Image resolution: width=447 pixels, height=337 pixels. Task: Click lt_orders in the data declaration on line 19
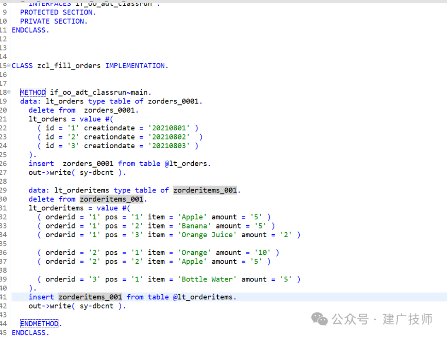65,101
